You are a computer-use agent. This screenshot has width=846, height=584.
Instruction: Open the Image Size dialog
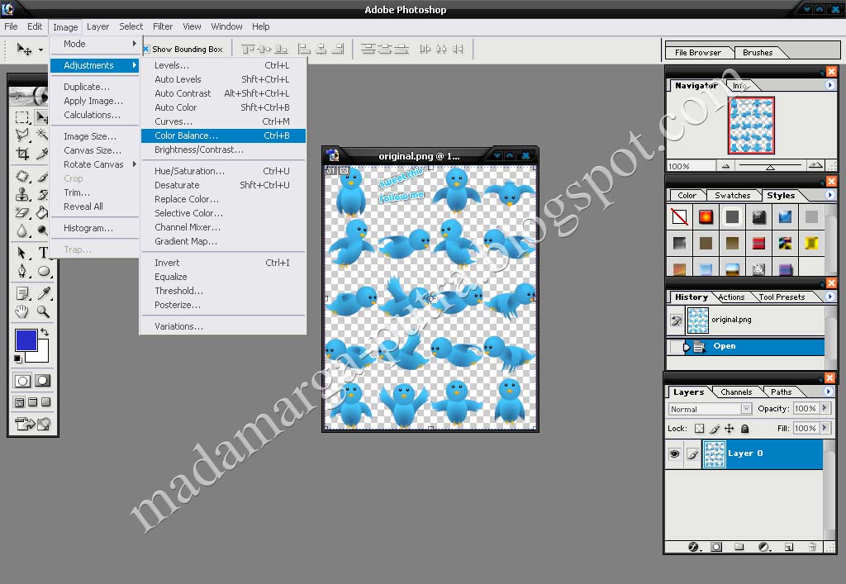point(89,136)
